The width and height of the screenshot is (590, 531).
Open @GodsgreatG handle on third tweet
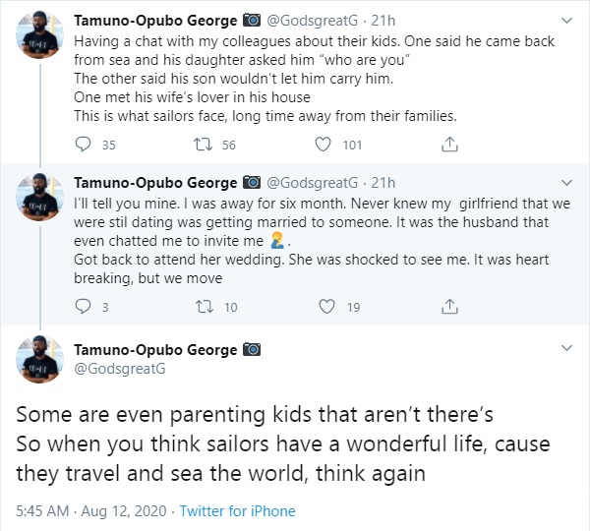119,369
